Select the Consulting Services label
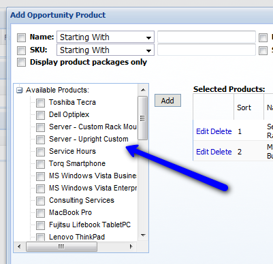273x264 pixels. 82,201
